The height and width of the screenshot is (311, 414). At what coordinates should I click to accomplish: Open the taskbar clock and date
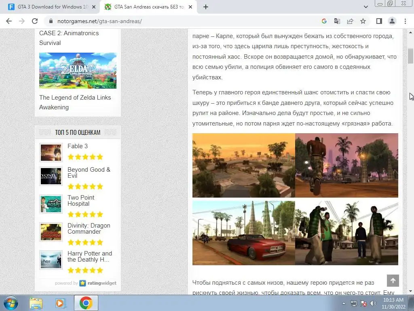point(393,303)
